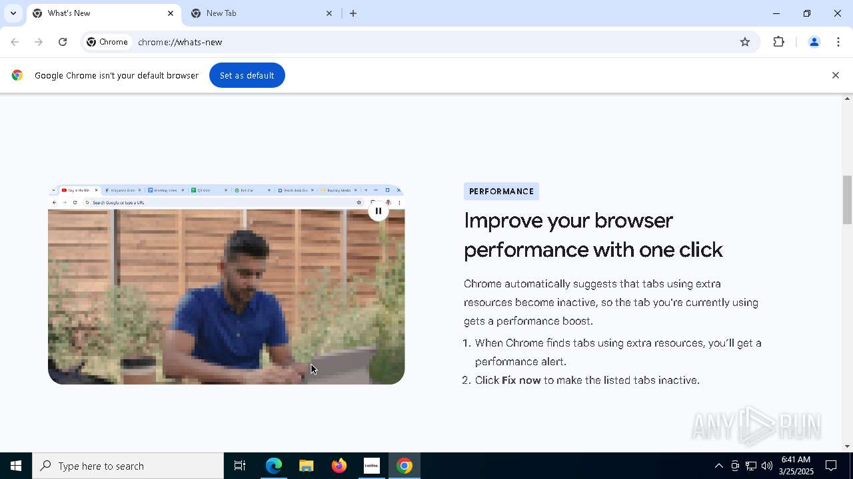The height and width of the screenshot is (479, 853).
Task: Open Task View on the taskbar
Action: click(x=240, y=466)
